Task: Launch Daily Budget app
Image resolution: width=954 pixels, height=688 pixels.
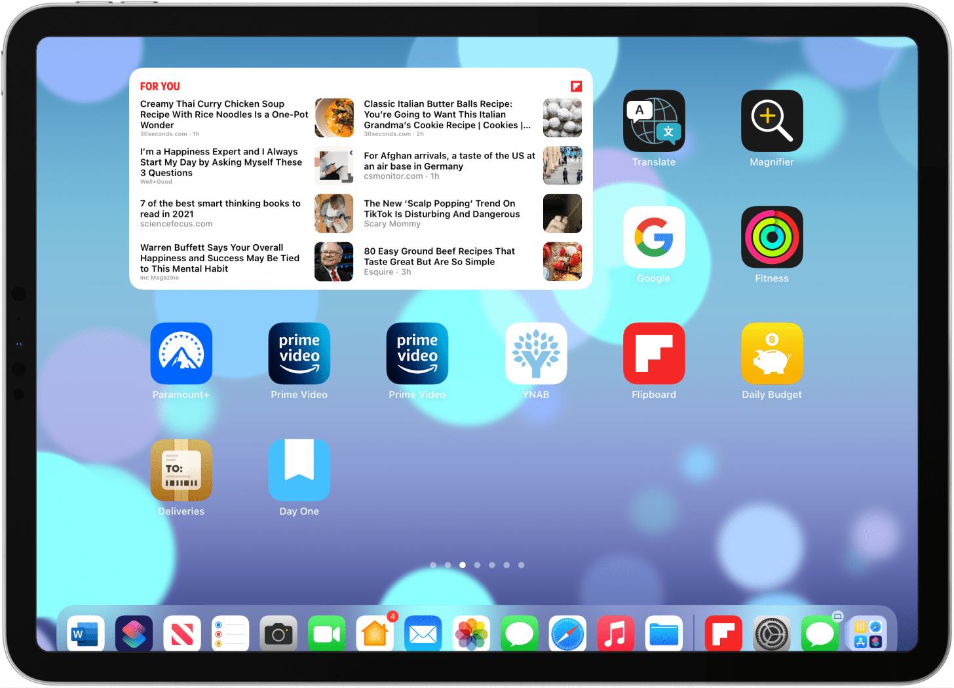Action: 771,353
